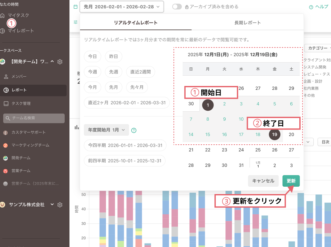This screenshot has height=247, width=331.
Task: Collapse the サンプル株式会社 organization chevron
Action: [52, 204]
